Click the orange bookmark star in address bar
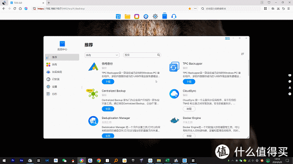The image size is (293, 164). click(190, 9)
